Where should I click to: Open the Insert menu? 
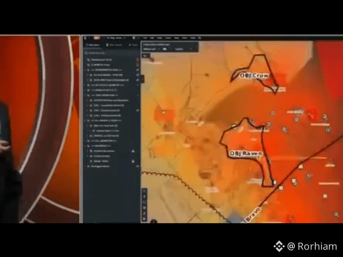tap(168, 38)
